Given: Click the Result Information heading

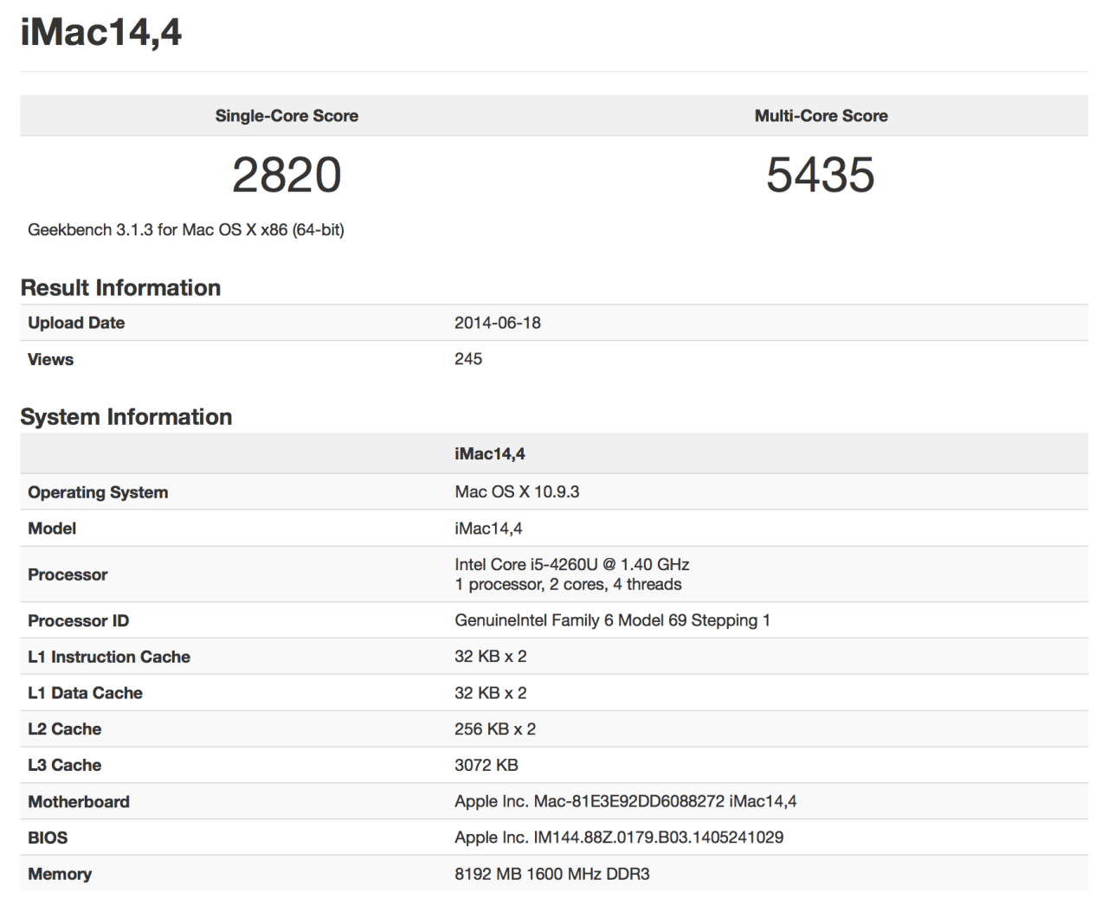Looking at the screenshot, I should click(x=120, y=288).
